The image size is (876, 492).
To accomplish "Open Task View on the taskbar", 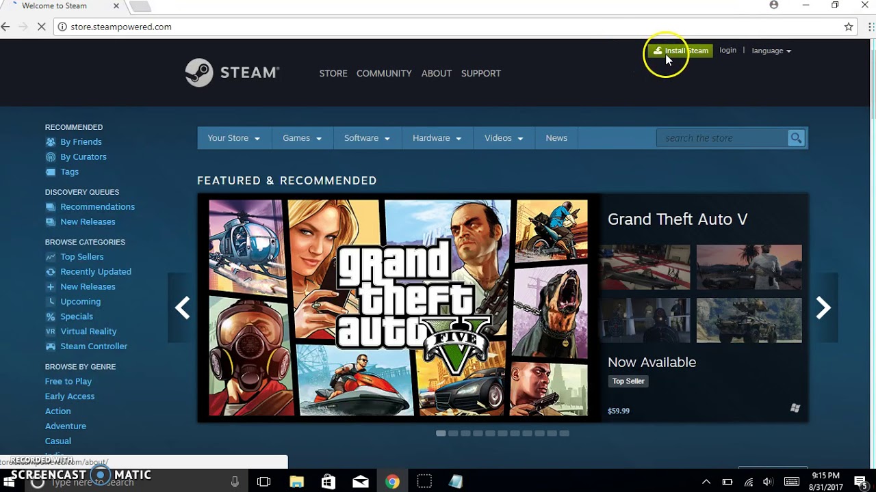I will [x=264, y=482].
